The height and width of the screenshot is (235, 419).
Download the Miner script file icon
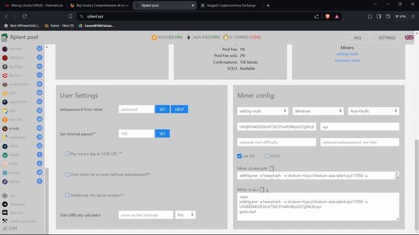[x=267, y=190]
